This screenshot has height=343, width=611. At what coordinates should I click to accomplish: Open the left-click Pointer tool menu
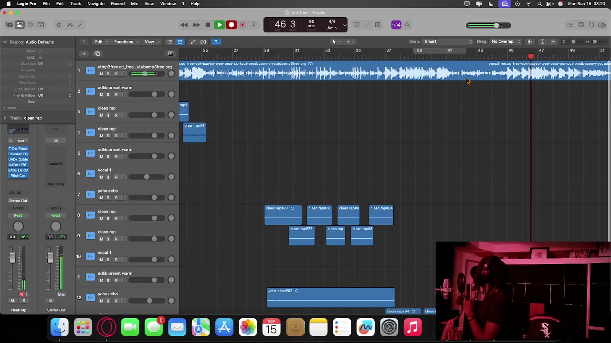(336, 41)
